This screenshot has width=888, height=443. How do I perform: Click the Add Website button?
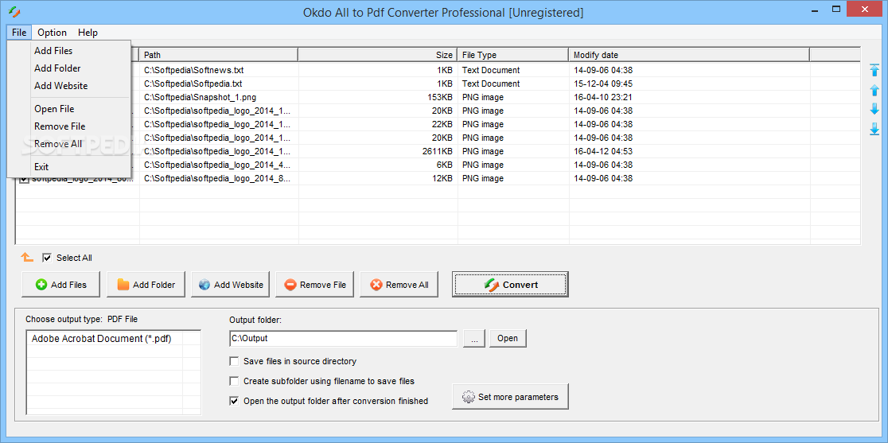pyautogui.click(x=231, y=285)
